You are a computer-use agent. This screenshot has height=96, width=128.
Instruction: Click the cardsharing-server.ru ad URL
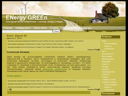84,87
